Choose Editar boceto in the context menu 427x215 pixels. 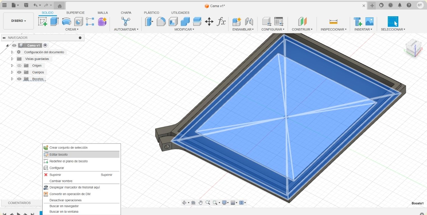[81, 155]
